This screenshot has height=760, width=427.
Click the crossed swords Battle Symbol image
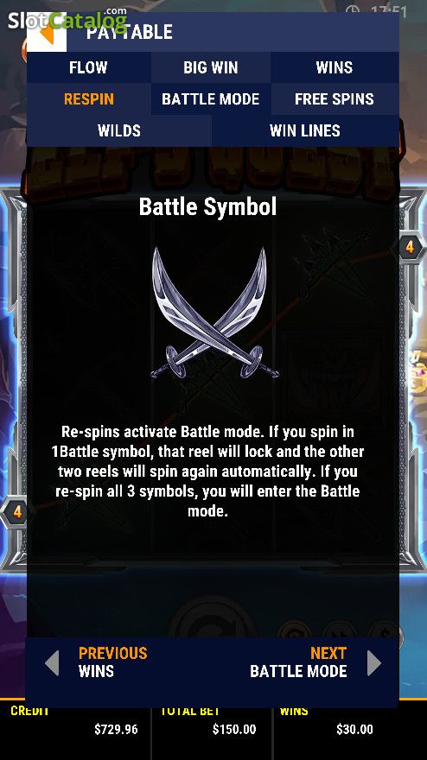click(x=214, y=313)
